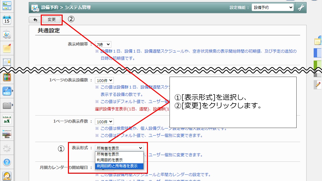Click the 表示形式 combo box field
The width and height of the screenshot is (322, 181).
[x=119, y=148]
